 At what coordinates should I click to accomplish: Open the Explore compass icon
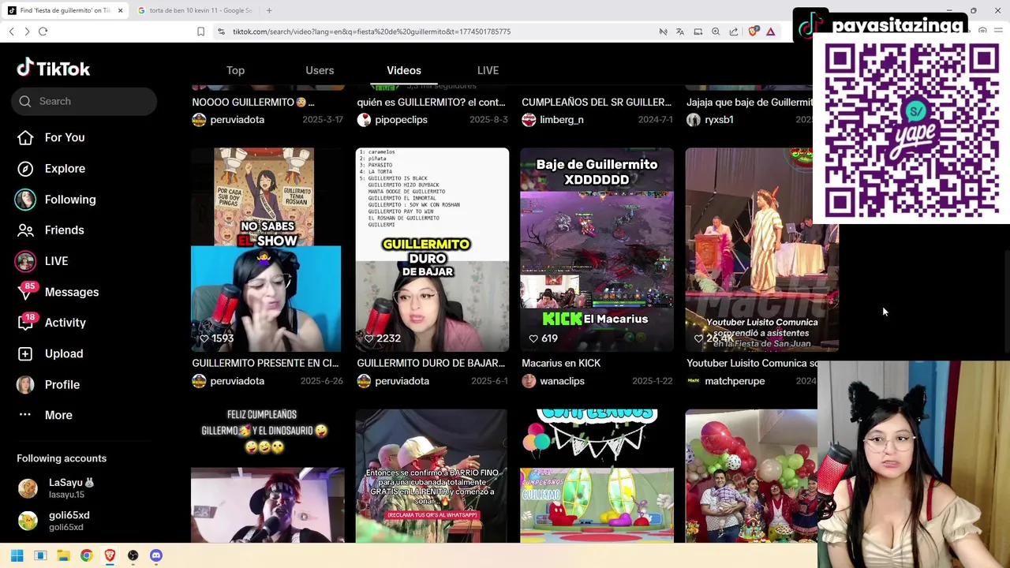[25, 168]
